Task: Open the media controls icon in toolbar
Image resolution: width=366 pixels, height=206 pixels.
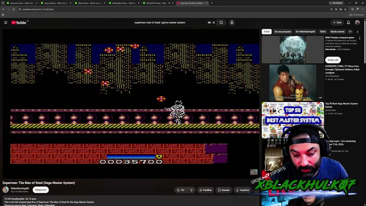Action: [353, 9]
